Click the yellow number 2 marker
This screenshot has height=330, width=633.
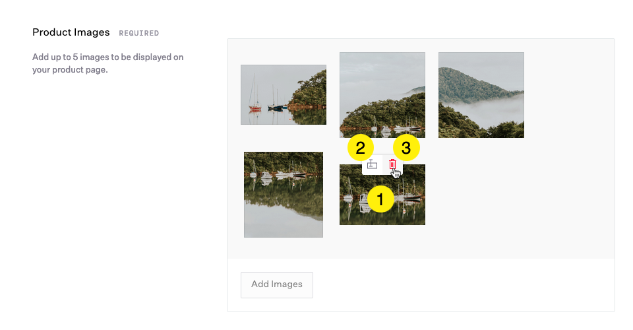[360, 148]
